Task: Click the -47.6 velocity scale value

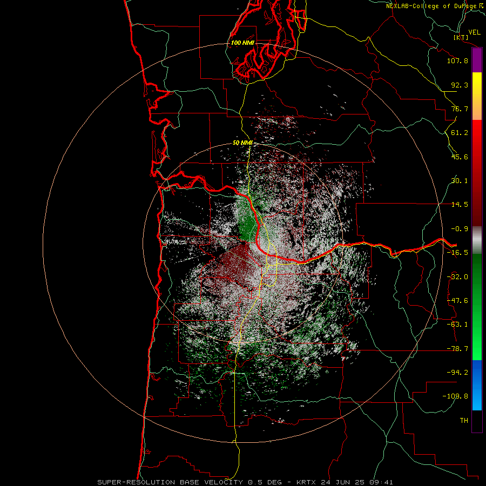Action: pyautogui.click(x=457, y=300)
